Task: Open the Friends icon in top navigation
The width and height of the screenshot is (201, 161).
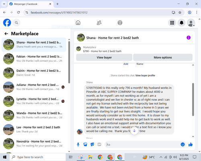Action: [99, 23]
